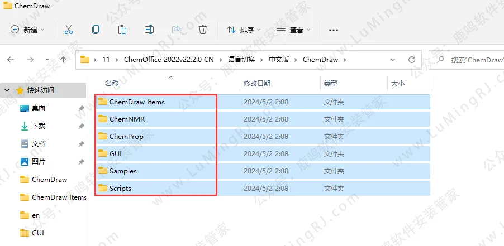Viewport: 504px width, 246px height.
Task: Select the Scripts folder
Action: [x=263, y=189]
